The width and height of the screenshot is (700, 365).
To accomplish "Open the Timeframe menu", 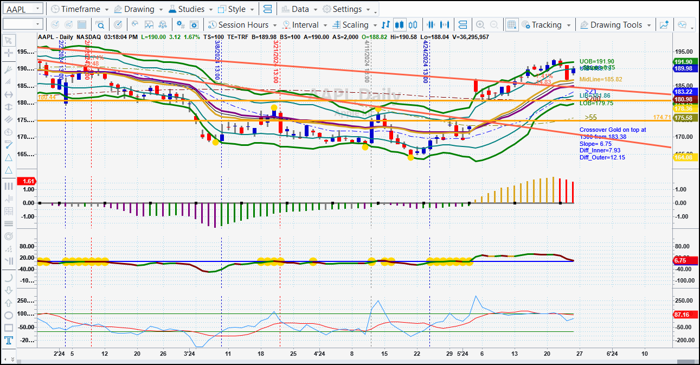I will (80, 9).
